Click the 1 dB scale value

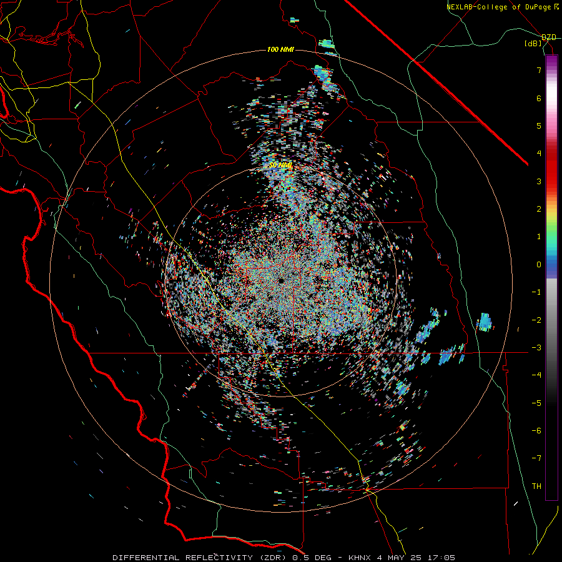click(539, 237)
